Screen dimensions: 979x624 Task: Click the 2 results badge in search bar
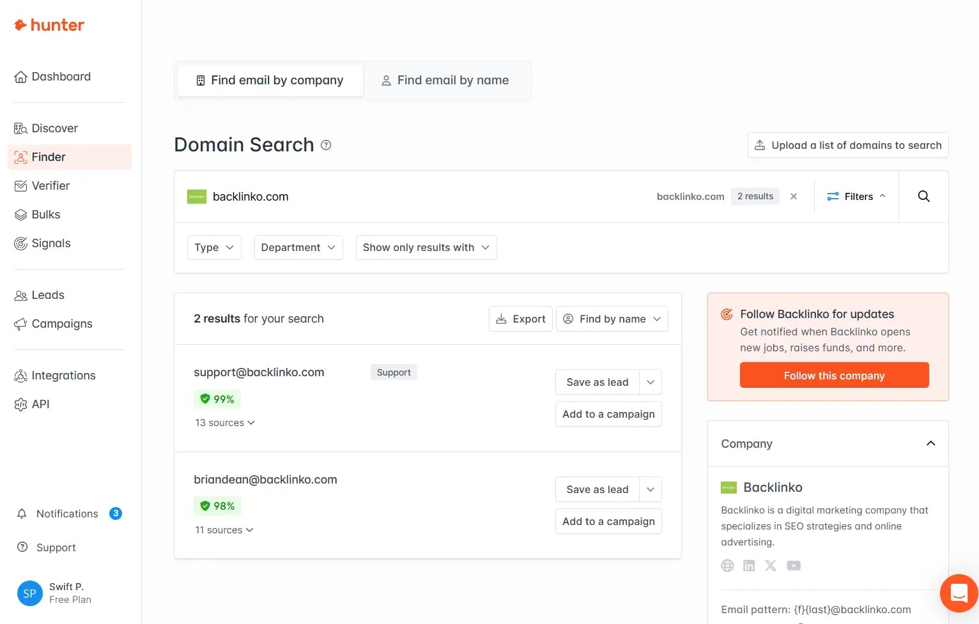pyautogui.click(x=755, y=197)
